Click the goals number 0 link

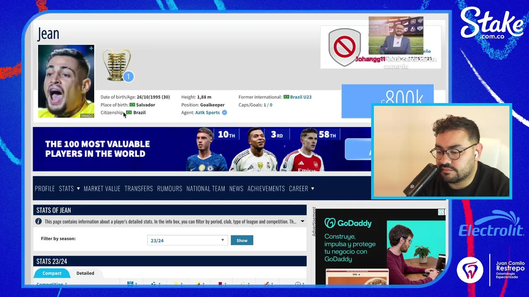271,105
